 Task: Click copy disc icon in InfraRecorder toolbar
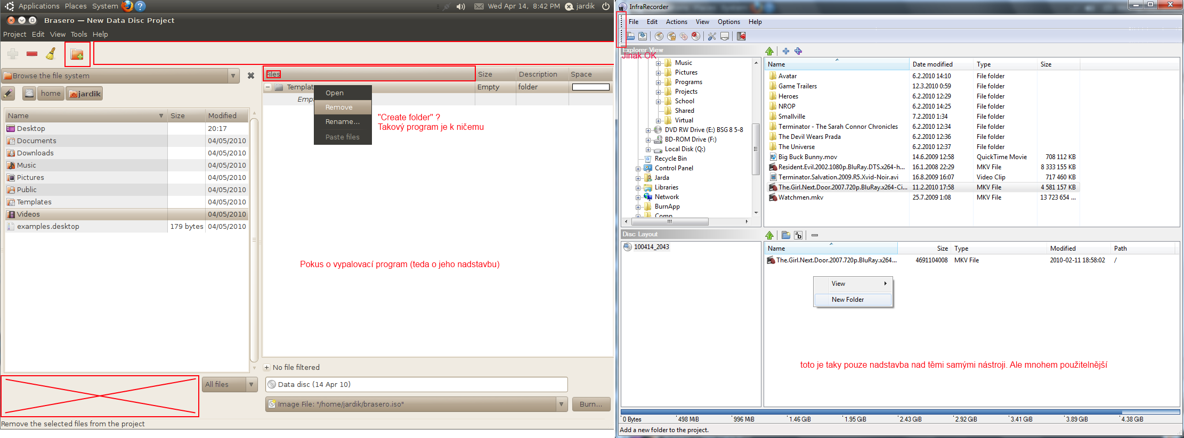point(684,36)
